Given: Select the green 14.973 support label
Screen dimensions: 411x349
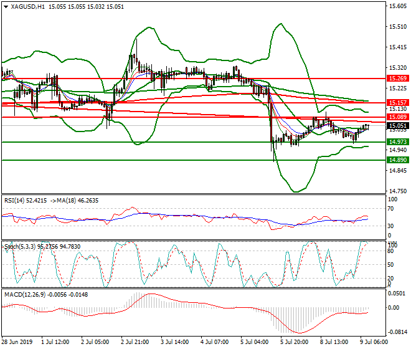Looking at the screenshot, I should [x=397, y=142].
